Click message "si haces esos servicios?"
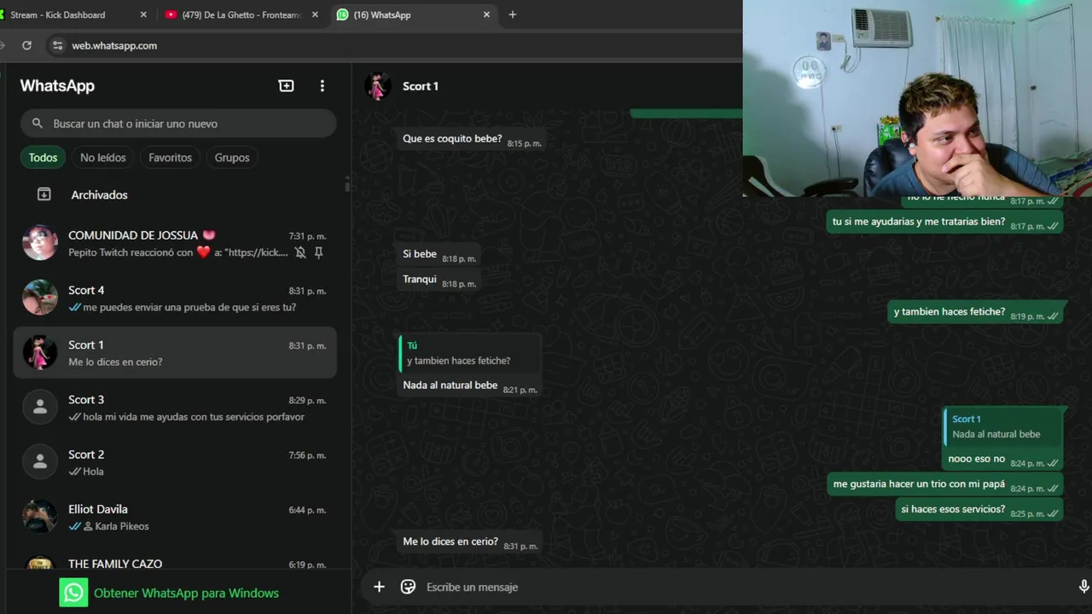Screen dimensions: 1092x614 pos(979,509)
